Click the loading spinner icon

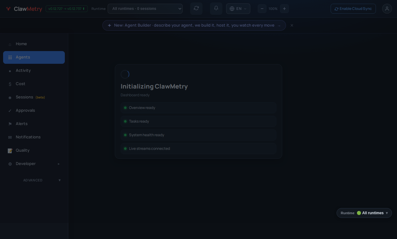pos(125,74)
